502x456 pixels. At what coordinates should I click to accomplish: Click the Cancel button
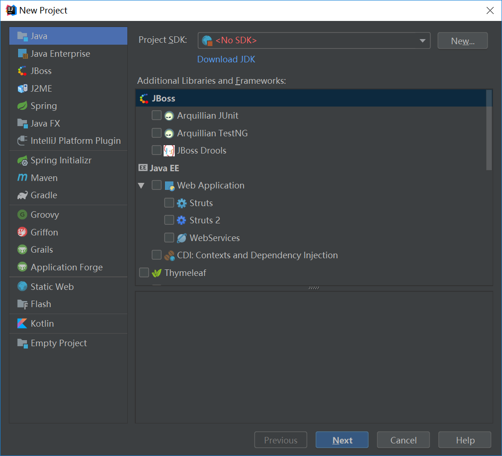pyautogui.click(x=403, y=440)
